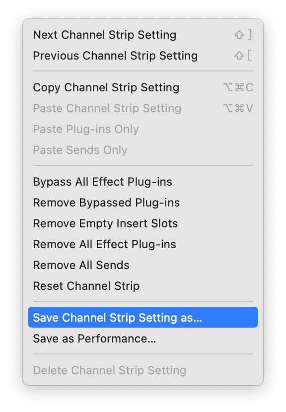Select the grayed Paste Channel Strip Setting
286x412 pixels.
(x=143, y=108)
